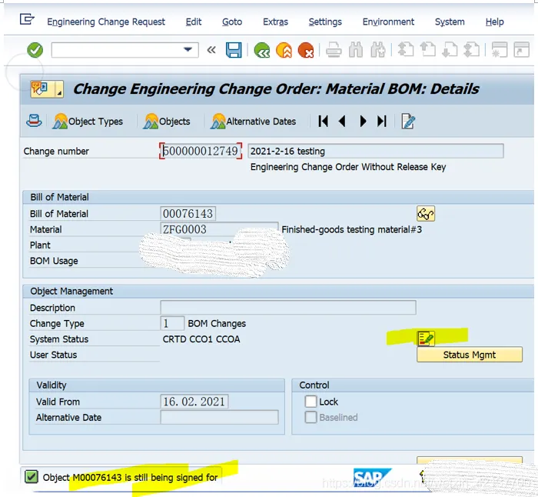Screen dimensions: 538x497
Task: Go to first page toolbar icon
Action: coord(406,50)
